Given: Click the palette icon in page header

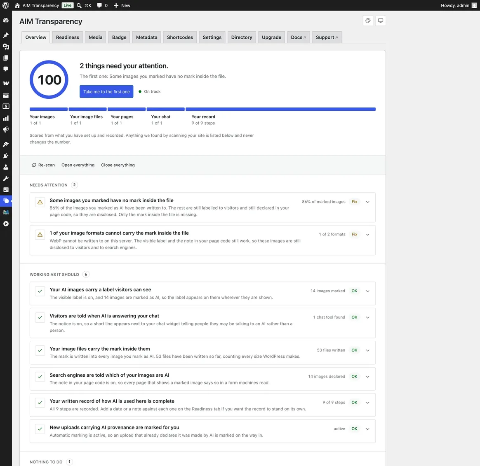Looking at the screenshot, I should tap(368, 21).
